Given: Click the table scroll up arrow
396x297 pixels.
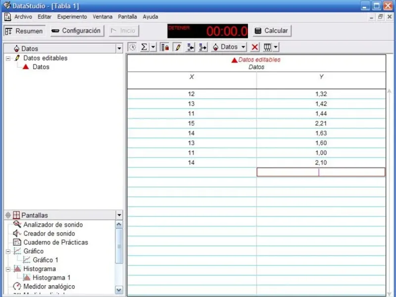Looking at the screenshot, I should [x=389, y=92].
